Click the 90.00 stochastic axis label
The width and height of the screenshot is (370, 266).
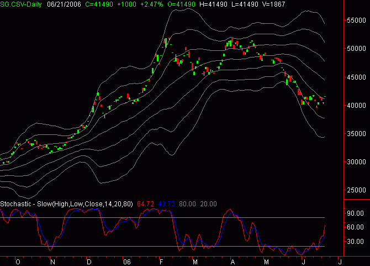356,213
